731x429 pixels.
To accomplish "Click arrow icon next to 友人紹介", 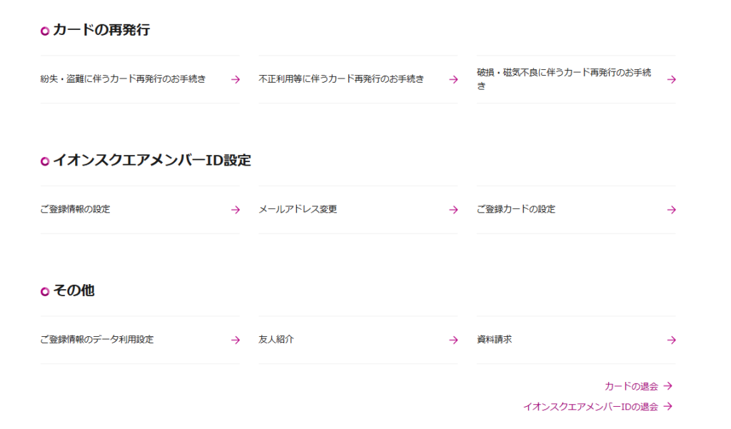I will point(453,340).
